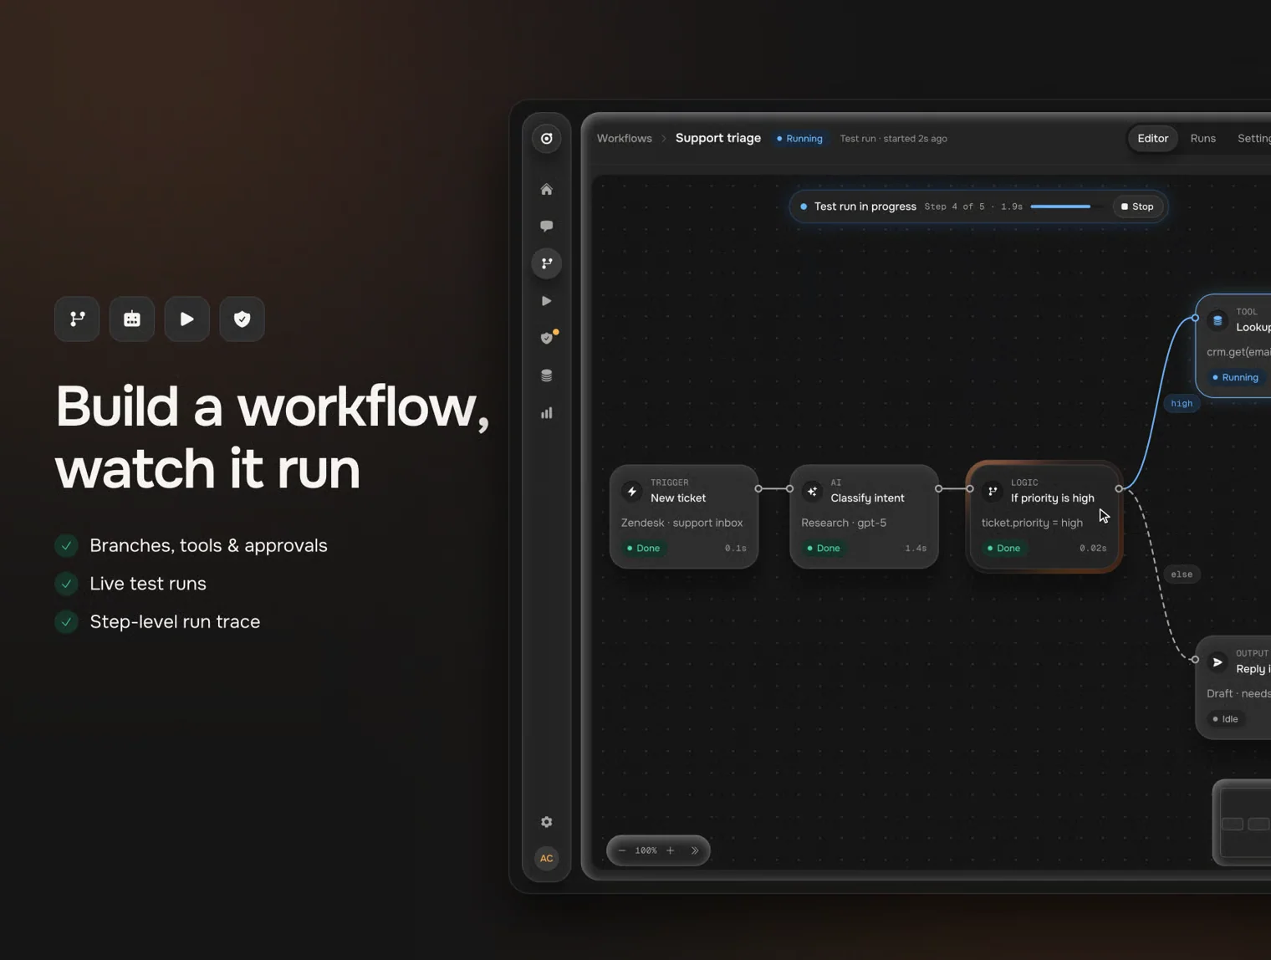Click the canvas minimap thumbnail
Screen dimensions: 1271x960
coord(1243,823)
